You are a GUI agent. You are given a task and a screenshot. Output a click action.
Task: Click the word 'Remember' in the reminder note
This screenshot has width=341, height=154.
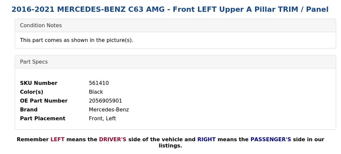[x=33, y=139]
